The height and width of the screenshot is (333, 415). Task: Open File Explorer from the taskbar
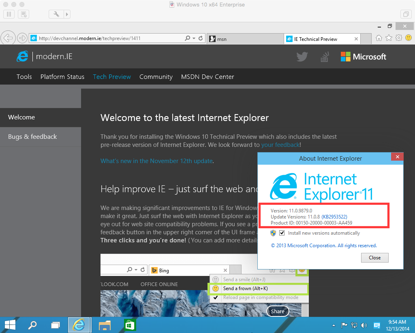click(105, 325)
